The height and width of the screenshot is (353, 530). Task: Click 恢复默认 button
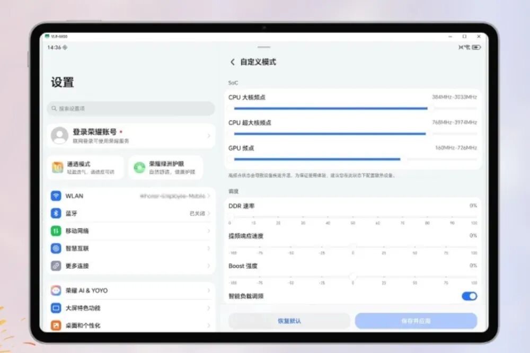[289, 321]
